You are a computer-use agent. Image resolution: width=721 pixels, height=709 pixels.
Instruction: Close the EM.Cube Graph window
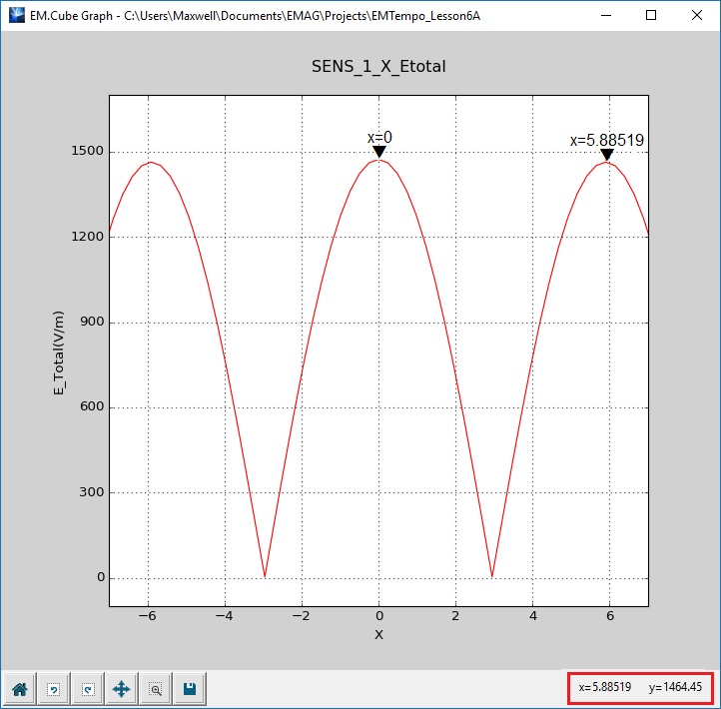(x=697, y=15)
